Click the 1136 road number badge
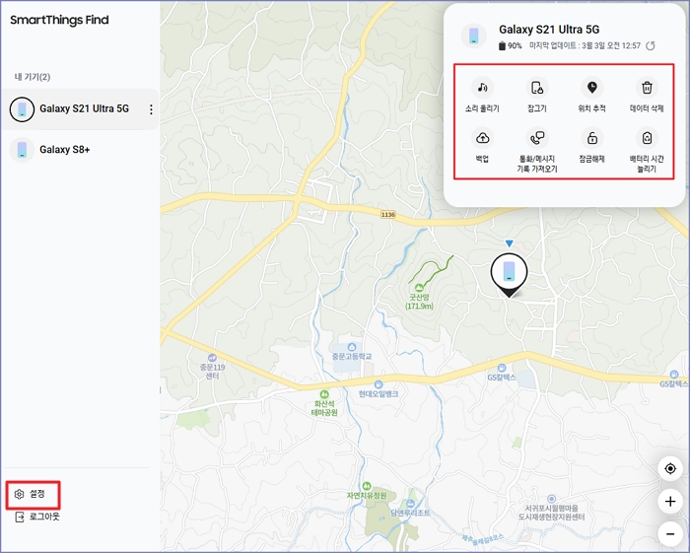 [387, 215]
